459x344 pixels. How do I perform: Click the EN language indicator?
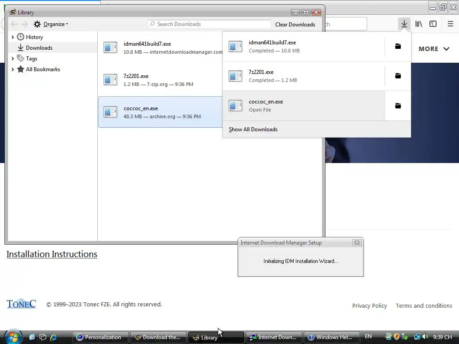coord(368,336)
